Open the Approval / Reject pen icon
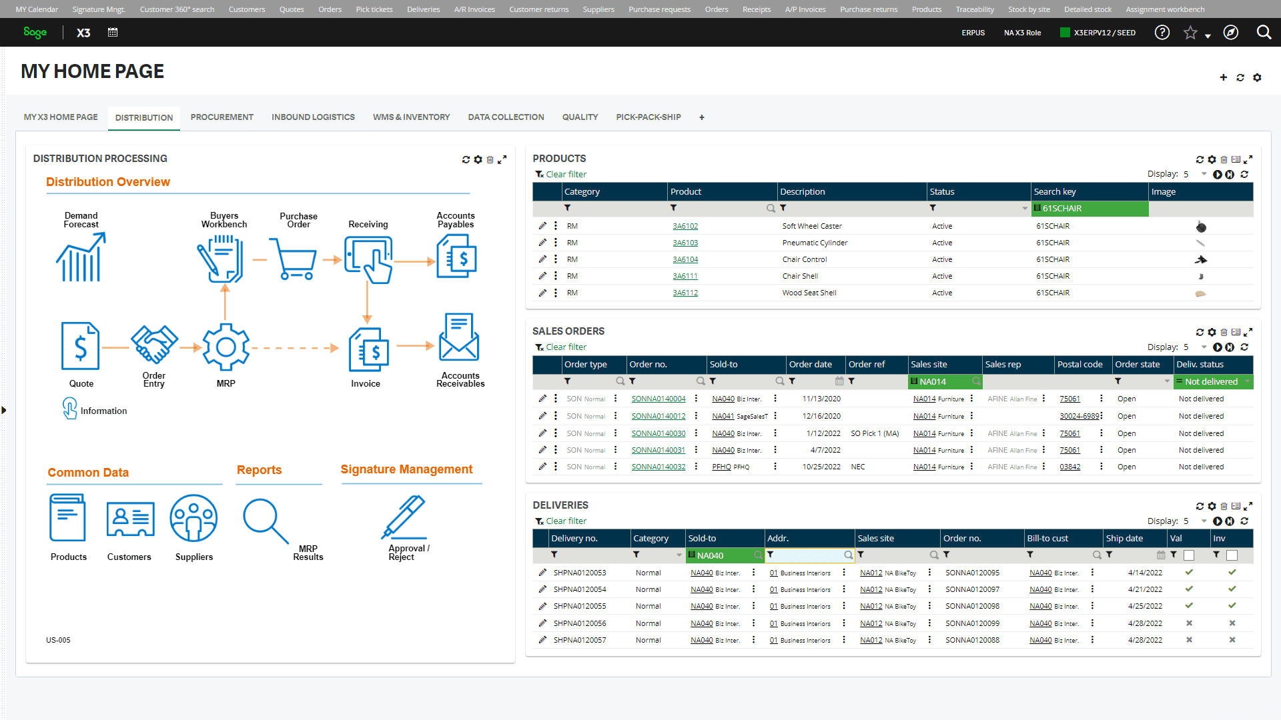Image resolution: width=1281 pixels, height=720 pixels. click(x=405, y=517)
